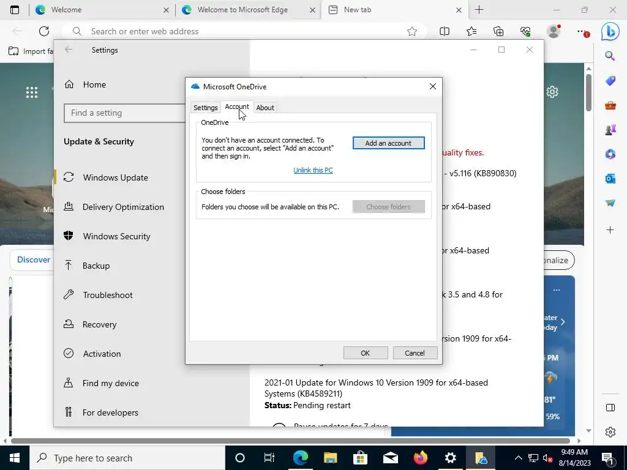Screen dimensions: 627x470
Task: Expand the weather card chevron
Action: 563,322
